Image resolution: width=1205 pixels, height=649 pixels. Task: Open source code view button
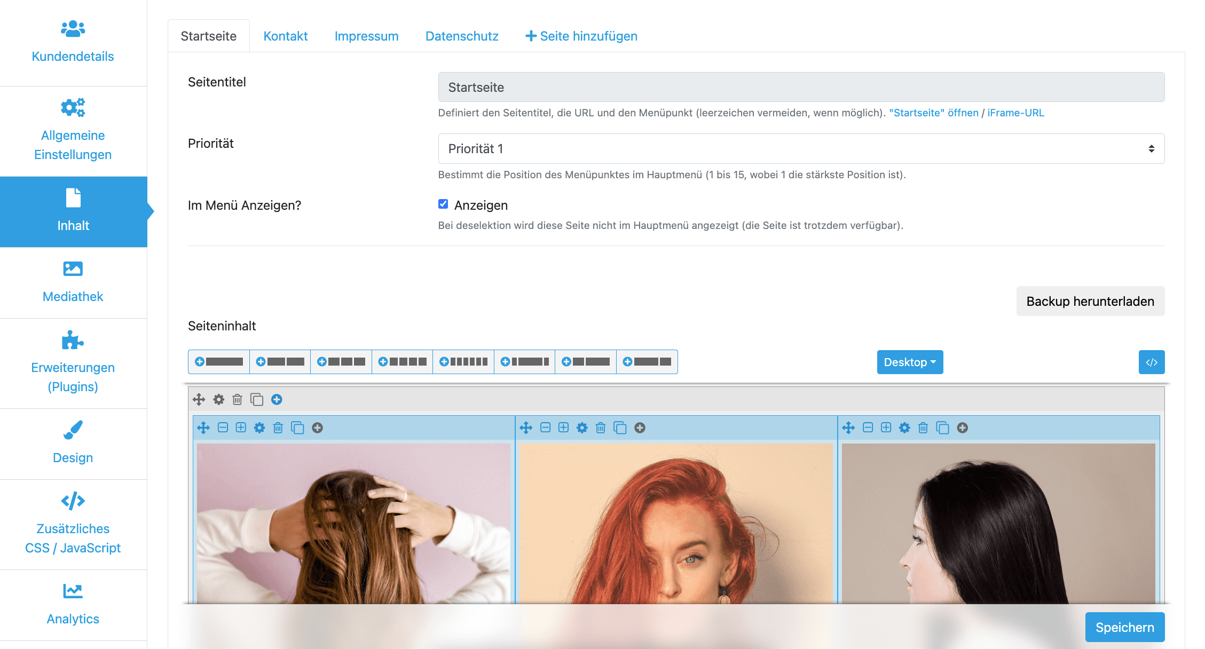click(1152, 362)
